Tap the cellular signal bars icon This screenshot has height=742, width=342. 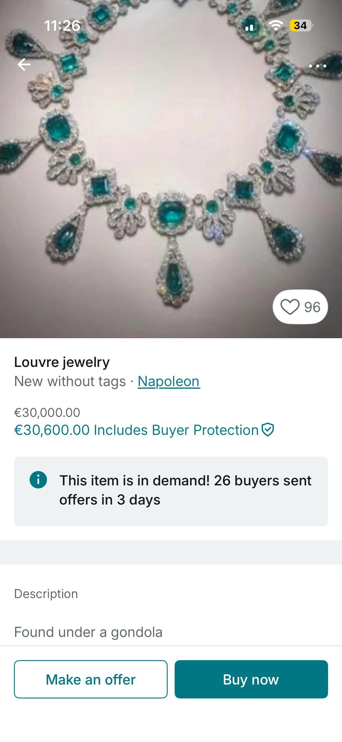click(252, 26)
